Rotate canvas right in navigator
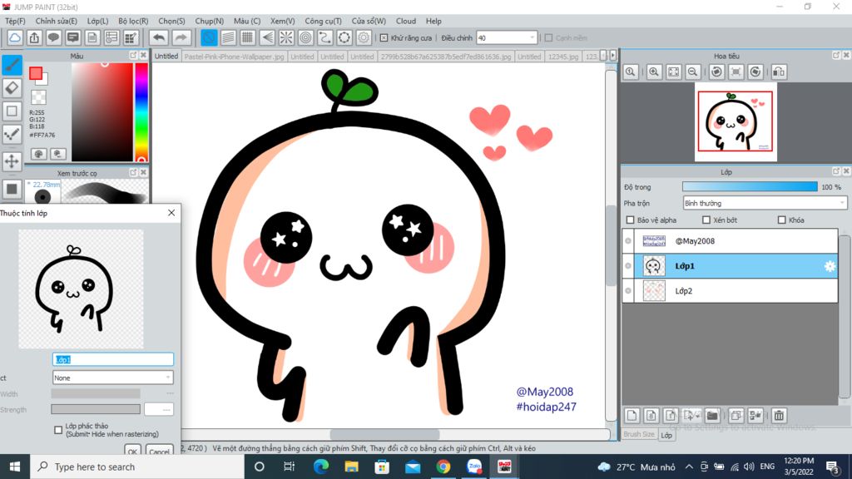Image resolution: width=852 pixels, height=479 pixels. coord(755,72)
